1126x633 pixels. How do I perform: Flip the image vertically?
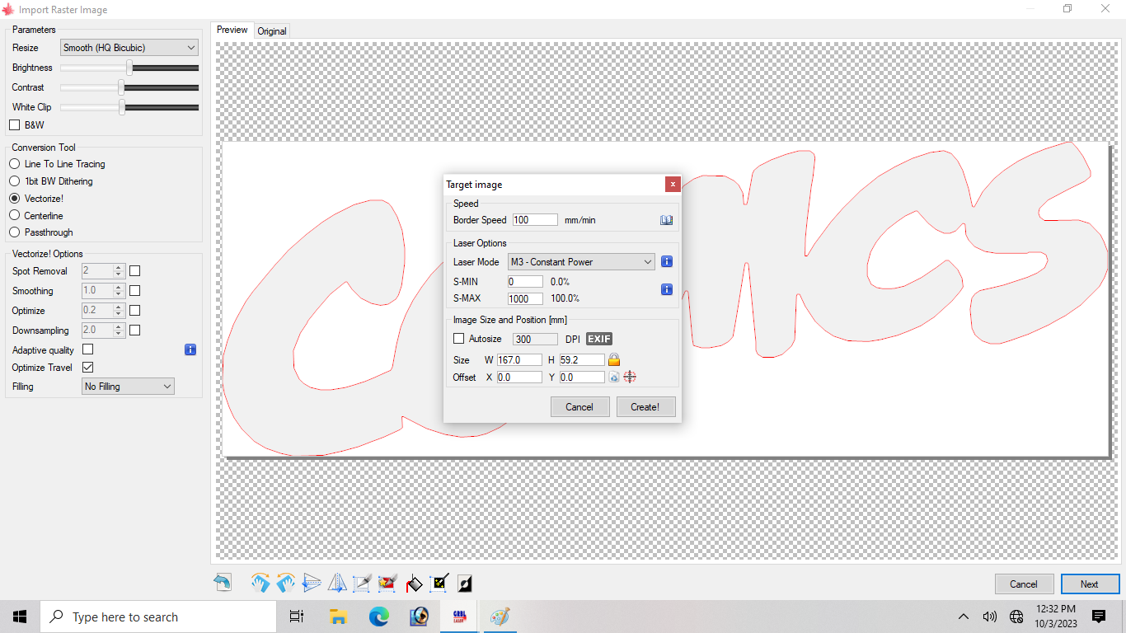(x=312, y=584)
